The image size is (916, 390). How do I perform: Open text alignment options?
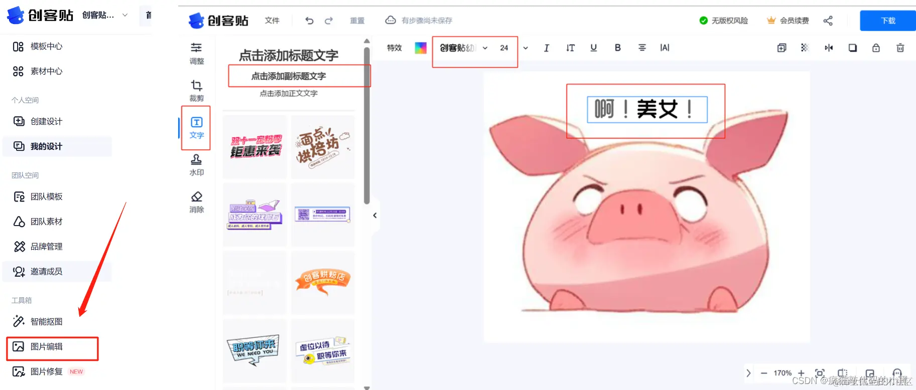642,48
